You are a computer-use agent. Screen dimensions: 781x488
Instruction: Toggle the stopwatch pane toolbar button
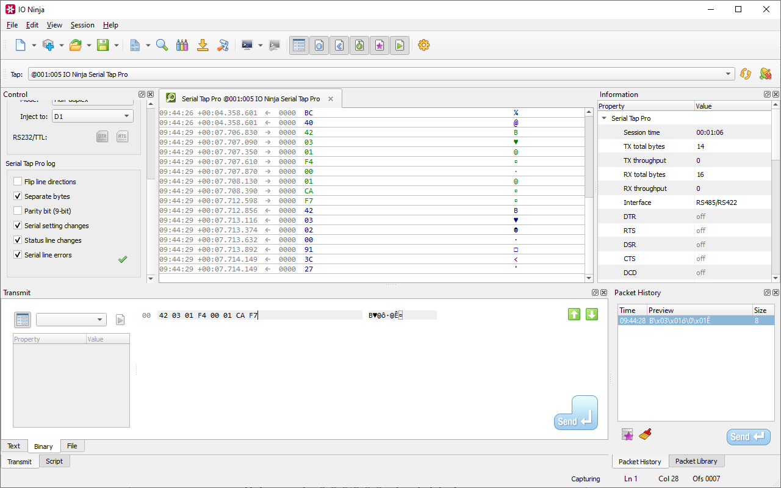[x=359, y=45]
